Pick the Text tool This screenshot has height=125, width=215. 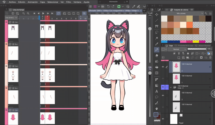pyautogui.click(x=157, y=91)
